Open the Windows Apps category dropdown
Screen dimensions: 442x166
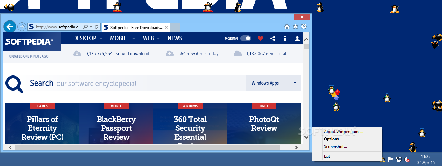point(273,83)
